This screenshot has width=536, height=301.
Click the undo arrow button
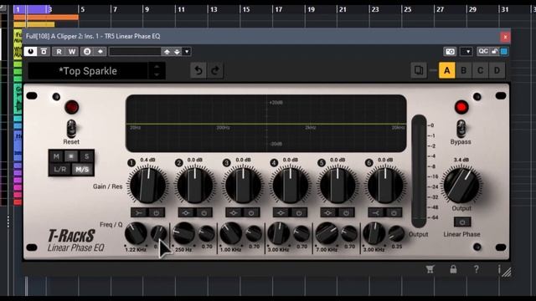(198, 70)
